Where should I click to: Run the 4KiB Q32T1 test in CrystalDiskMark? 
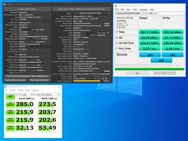click(x=10, y=120)
